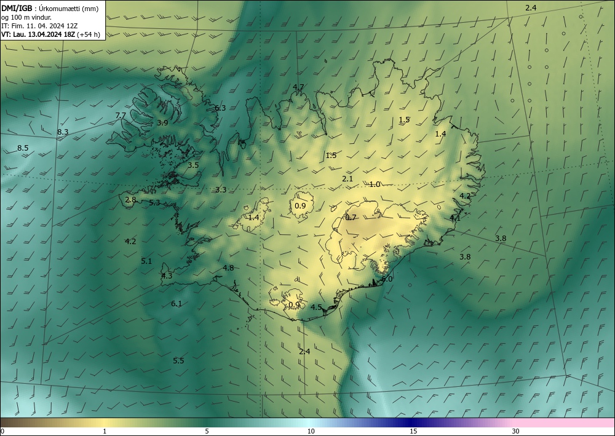This screenshot has height=436, width=615.
Task: Click the 5.5 value over the ocean
Action: 178,361
